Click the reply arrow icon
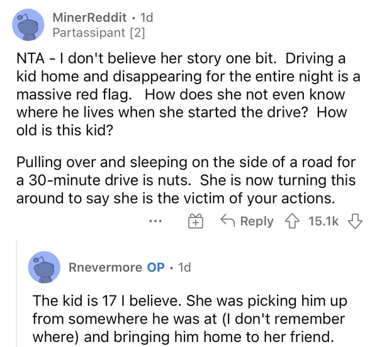This screenshot has width=377, height=347. pos(228,220)
